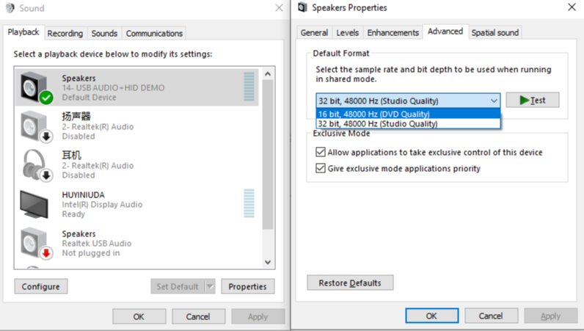Switch to the Recording tab
Viewport: 584px width, 331px height.
[x=65, y=34]
